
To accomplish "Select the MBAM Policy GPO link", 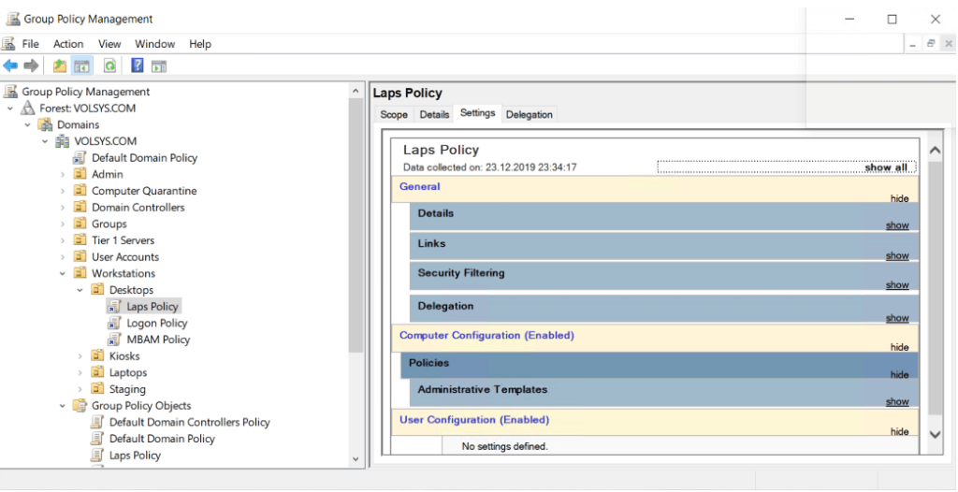I will (x=158, y=340).
